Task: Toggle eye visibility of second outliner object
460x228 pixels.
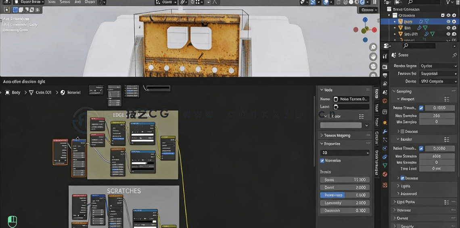Action: pyautogui.click(x=449, y=28)
